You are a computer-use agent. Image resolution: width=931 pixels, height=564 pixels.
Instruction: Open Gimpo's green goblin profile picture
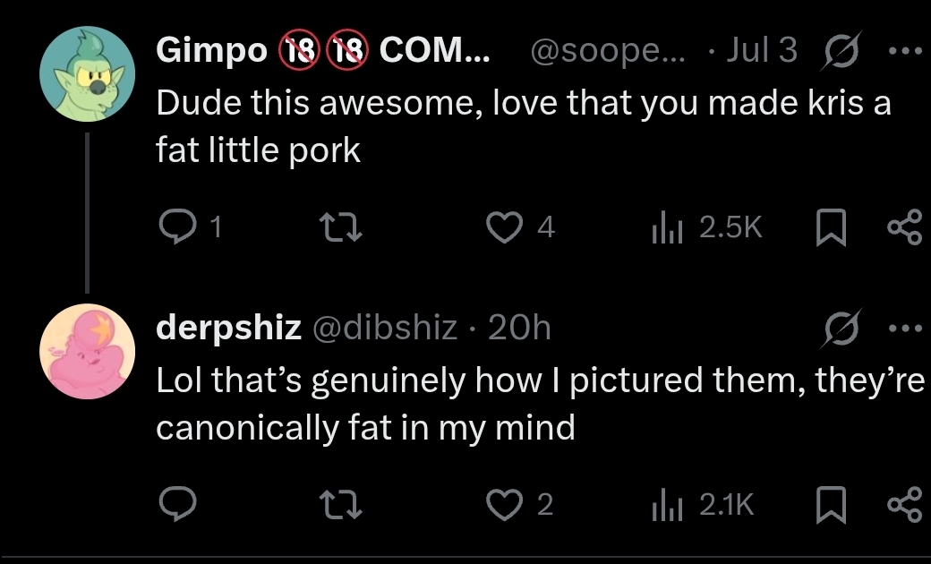click(x=88, y=73)
